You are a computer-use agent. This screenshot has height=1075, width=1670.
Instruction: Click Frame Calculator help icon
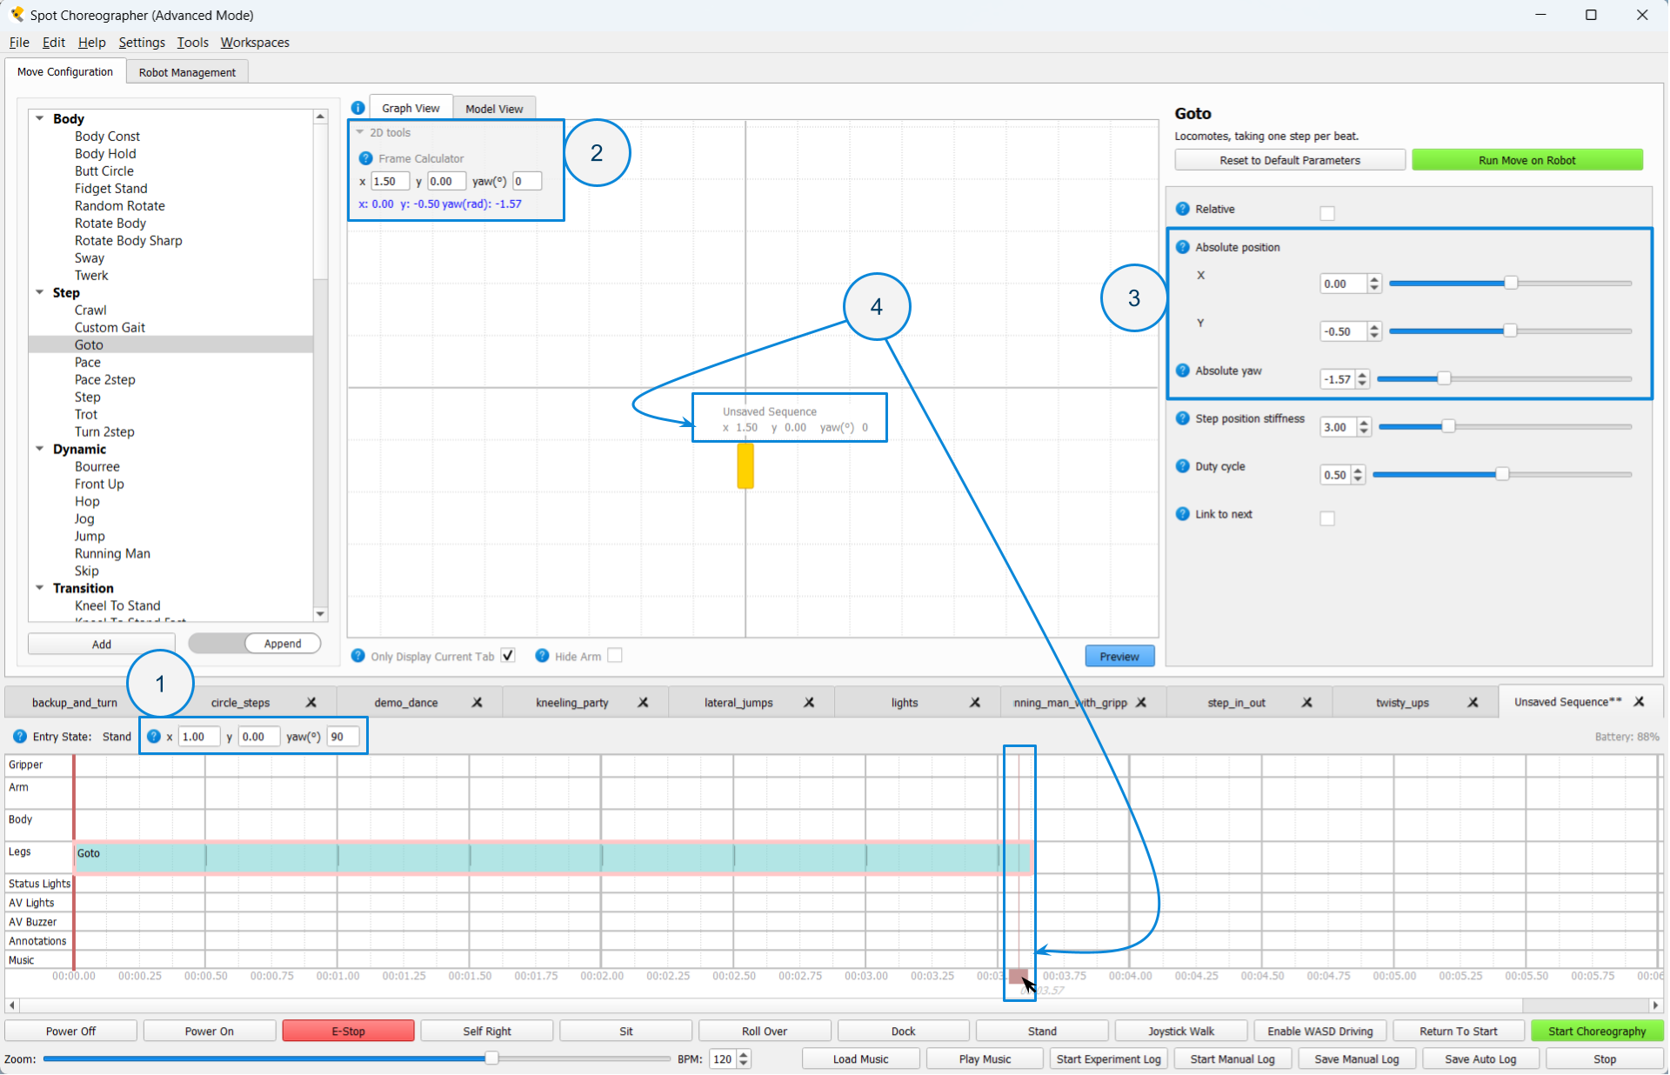coord(366,158)
